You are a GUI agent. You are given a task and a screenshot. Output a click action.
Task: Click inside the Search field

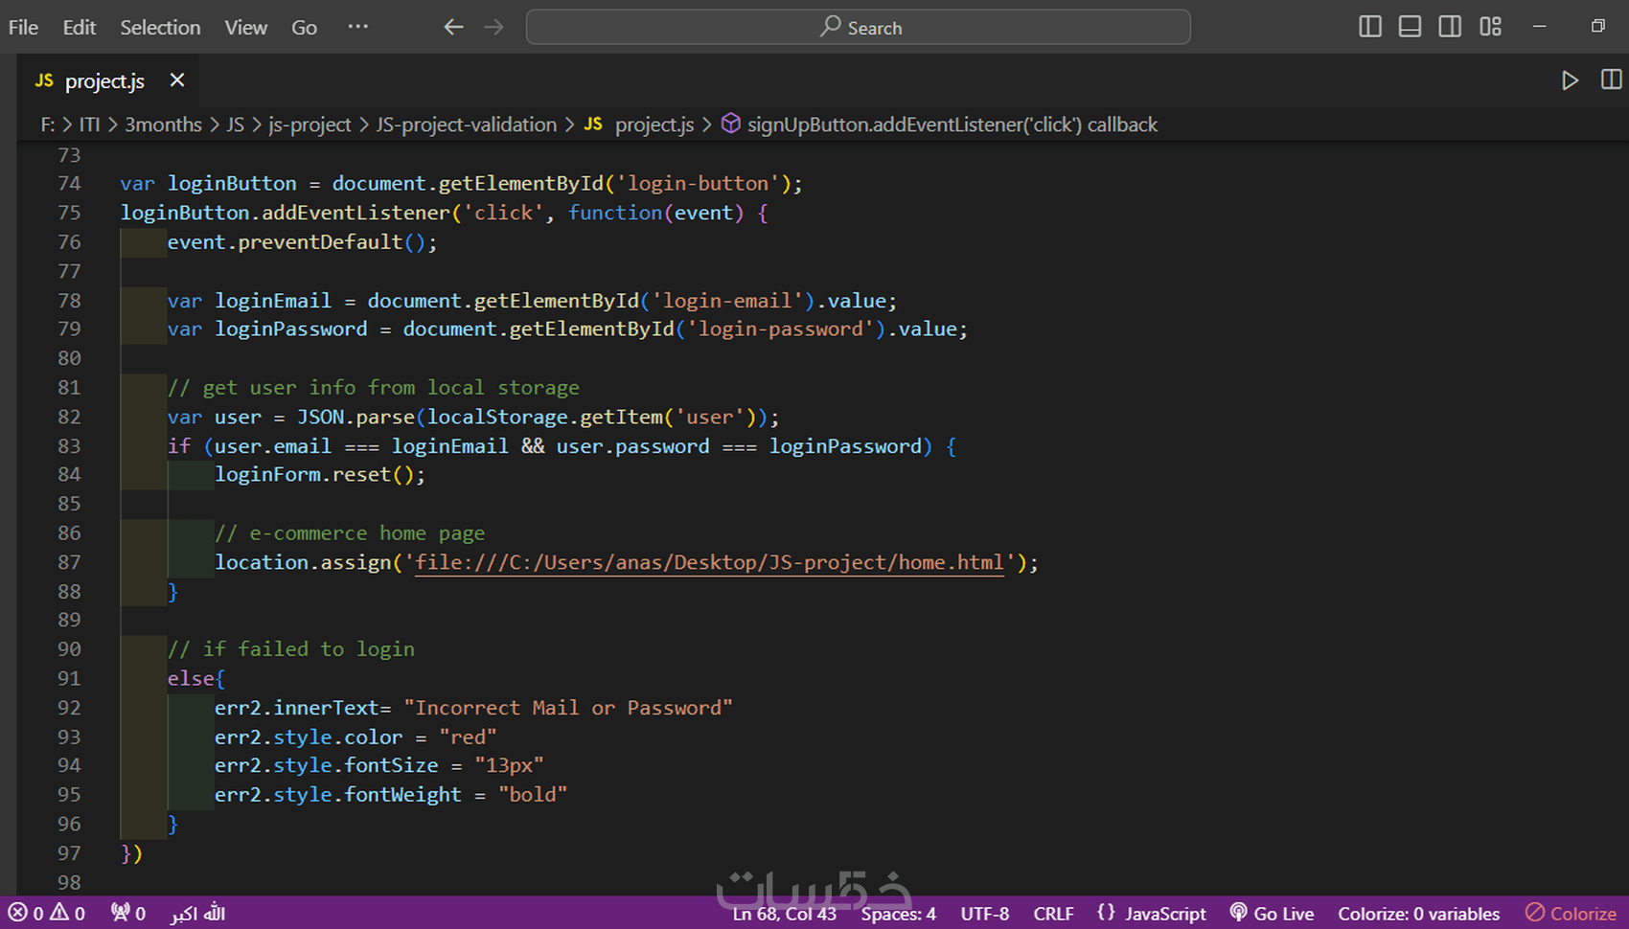pos(858,27)
